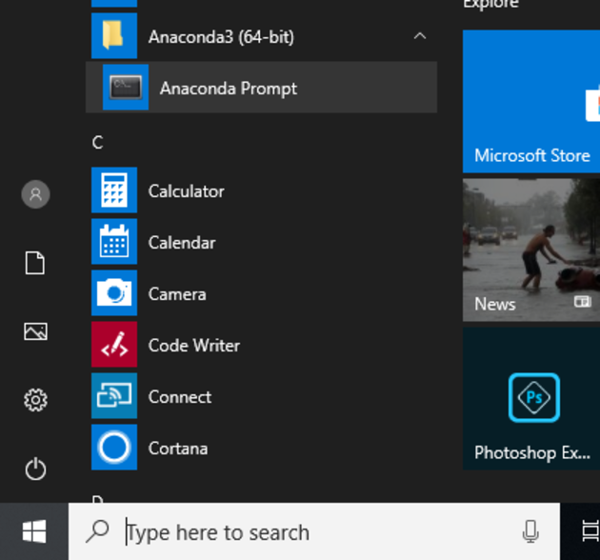Launch the Calculator app icon
600x560 pixels.
114,190
